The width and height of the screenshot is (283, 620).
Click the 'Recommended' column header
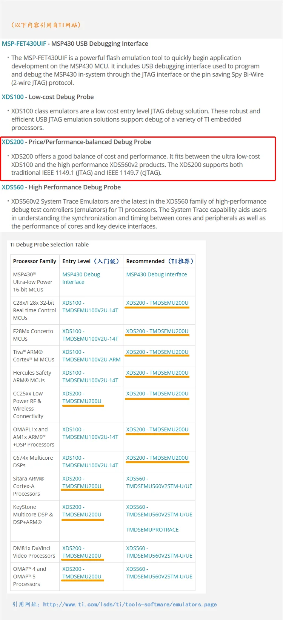click(x=160, y=261)
